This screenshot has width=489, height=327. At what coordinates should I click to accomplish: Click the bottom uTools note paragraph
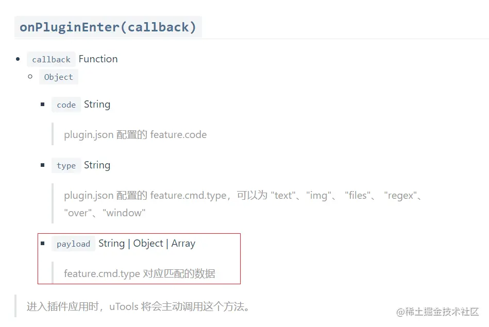(x=138, y=307)
